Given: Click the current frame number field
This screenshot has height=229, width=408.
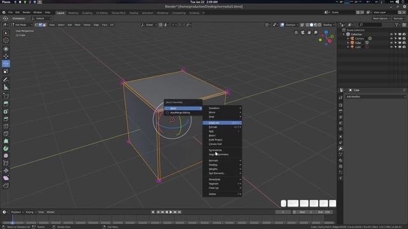Looking at the screenshot, I should click(283, 212).
